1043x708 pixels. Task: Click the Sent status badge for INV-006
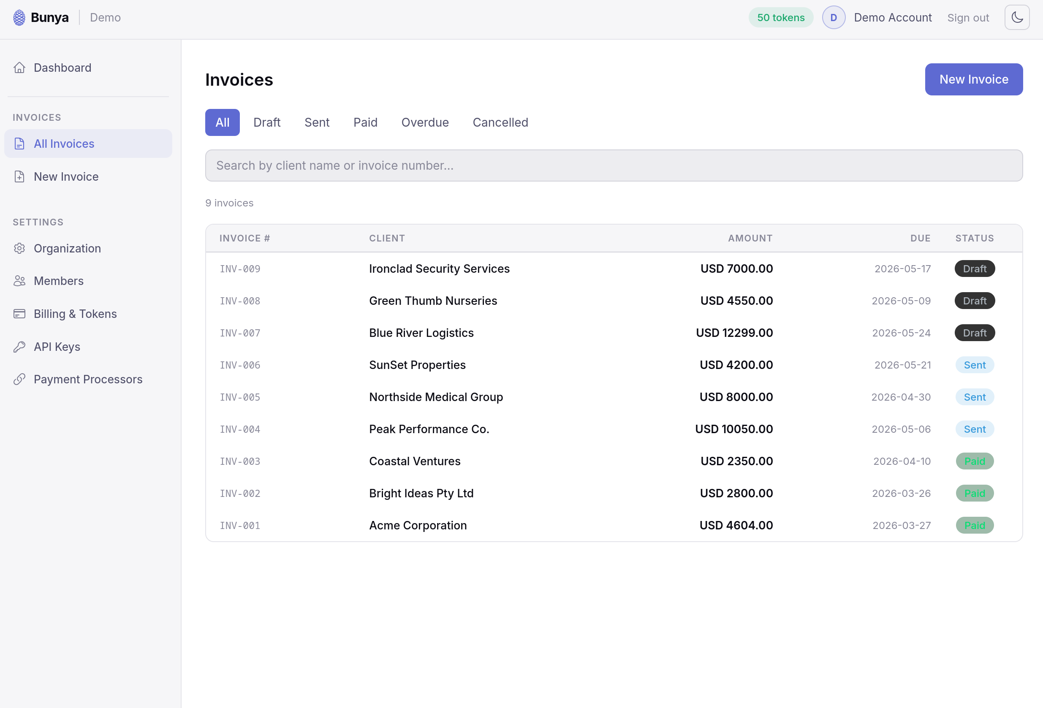[974, 365]
